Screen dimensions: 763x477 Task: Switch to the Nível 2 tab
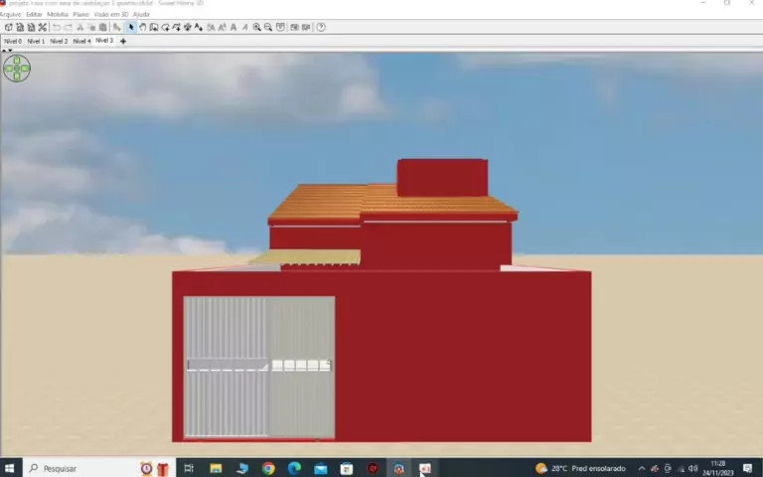coord(59,42)
